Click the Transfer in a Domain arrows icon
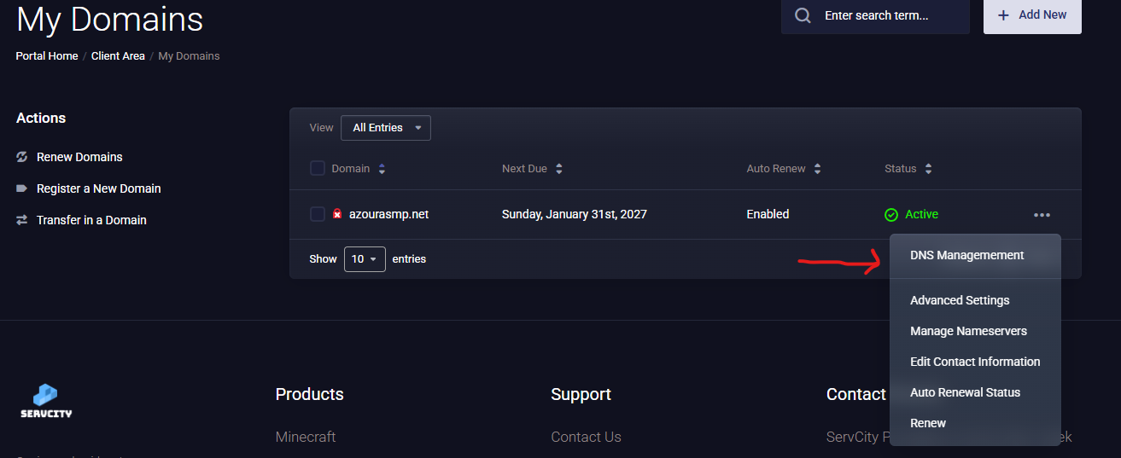The height and width of the screenshot is (458, 1121). 22,220
